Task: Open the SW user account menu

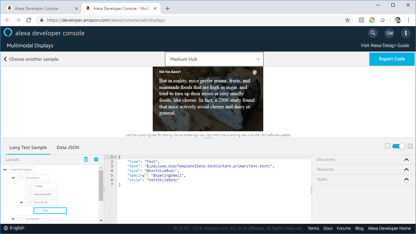Action: (x=389, y=33)
